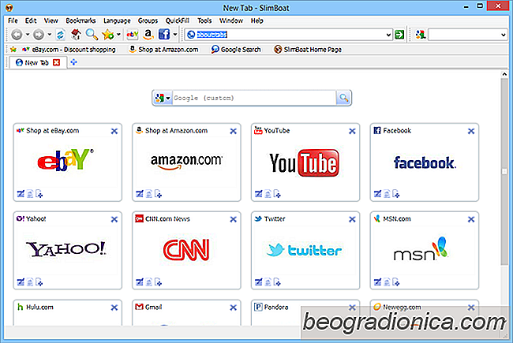Screen dimensions: 513x343
Task: Click the magnifying glass search toolbar icon
Action: pos(92,34)
